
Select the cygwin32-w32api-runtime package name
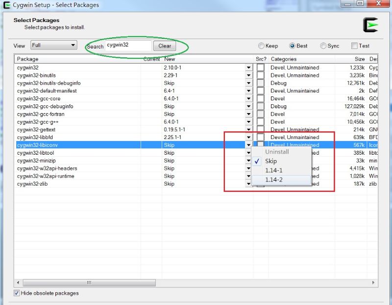click(x=46, y=176)
